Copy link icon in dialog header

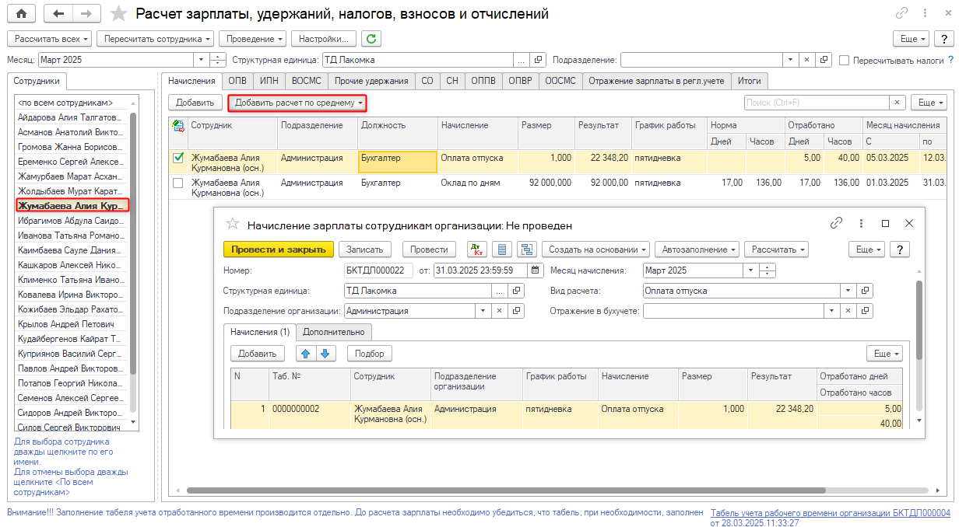pos(836,224)
